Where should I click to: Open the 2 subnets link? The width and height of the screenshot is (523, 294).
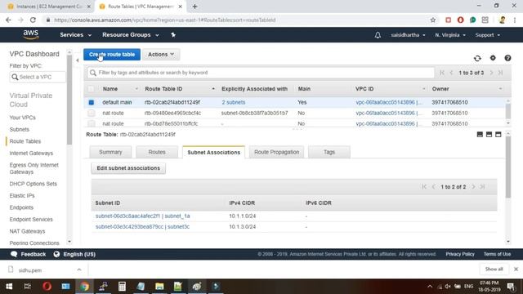(234, 102)
